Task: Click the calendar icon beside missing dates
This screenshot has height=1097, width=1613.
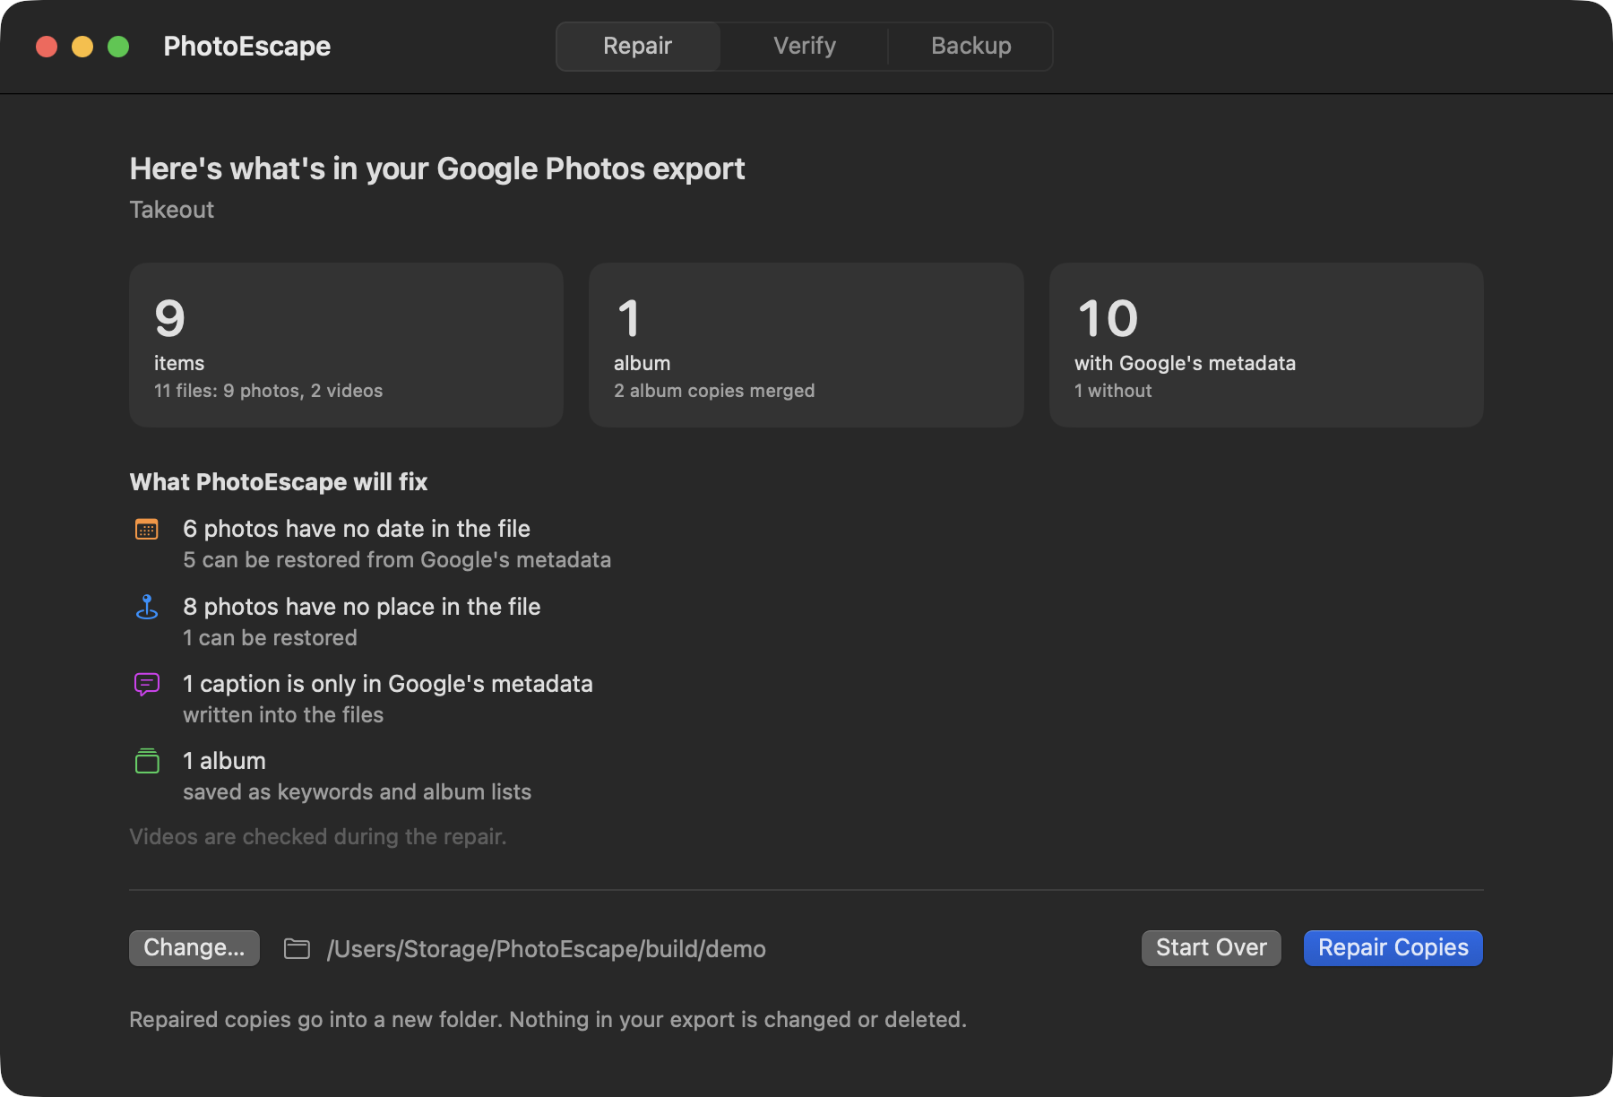Action: point(146,529)
